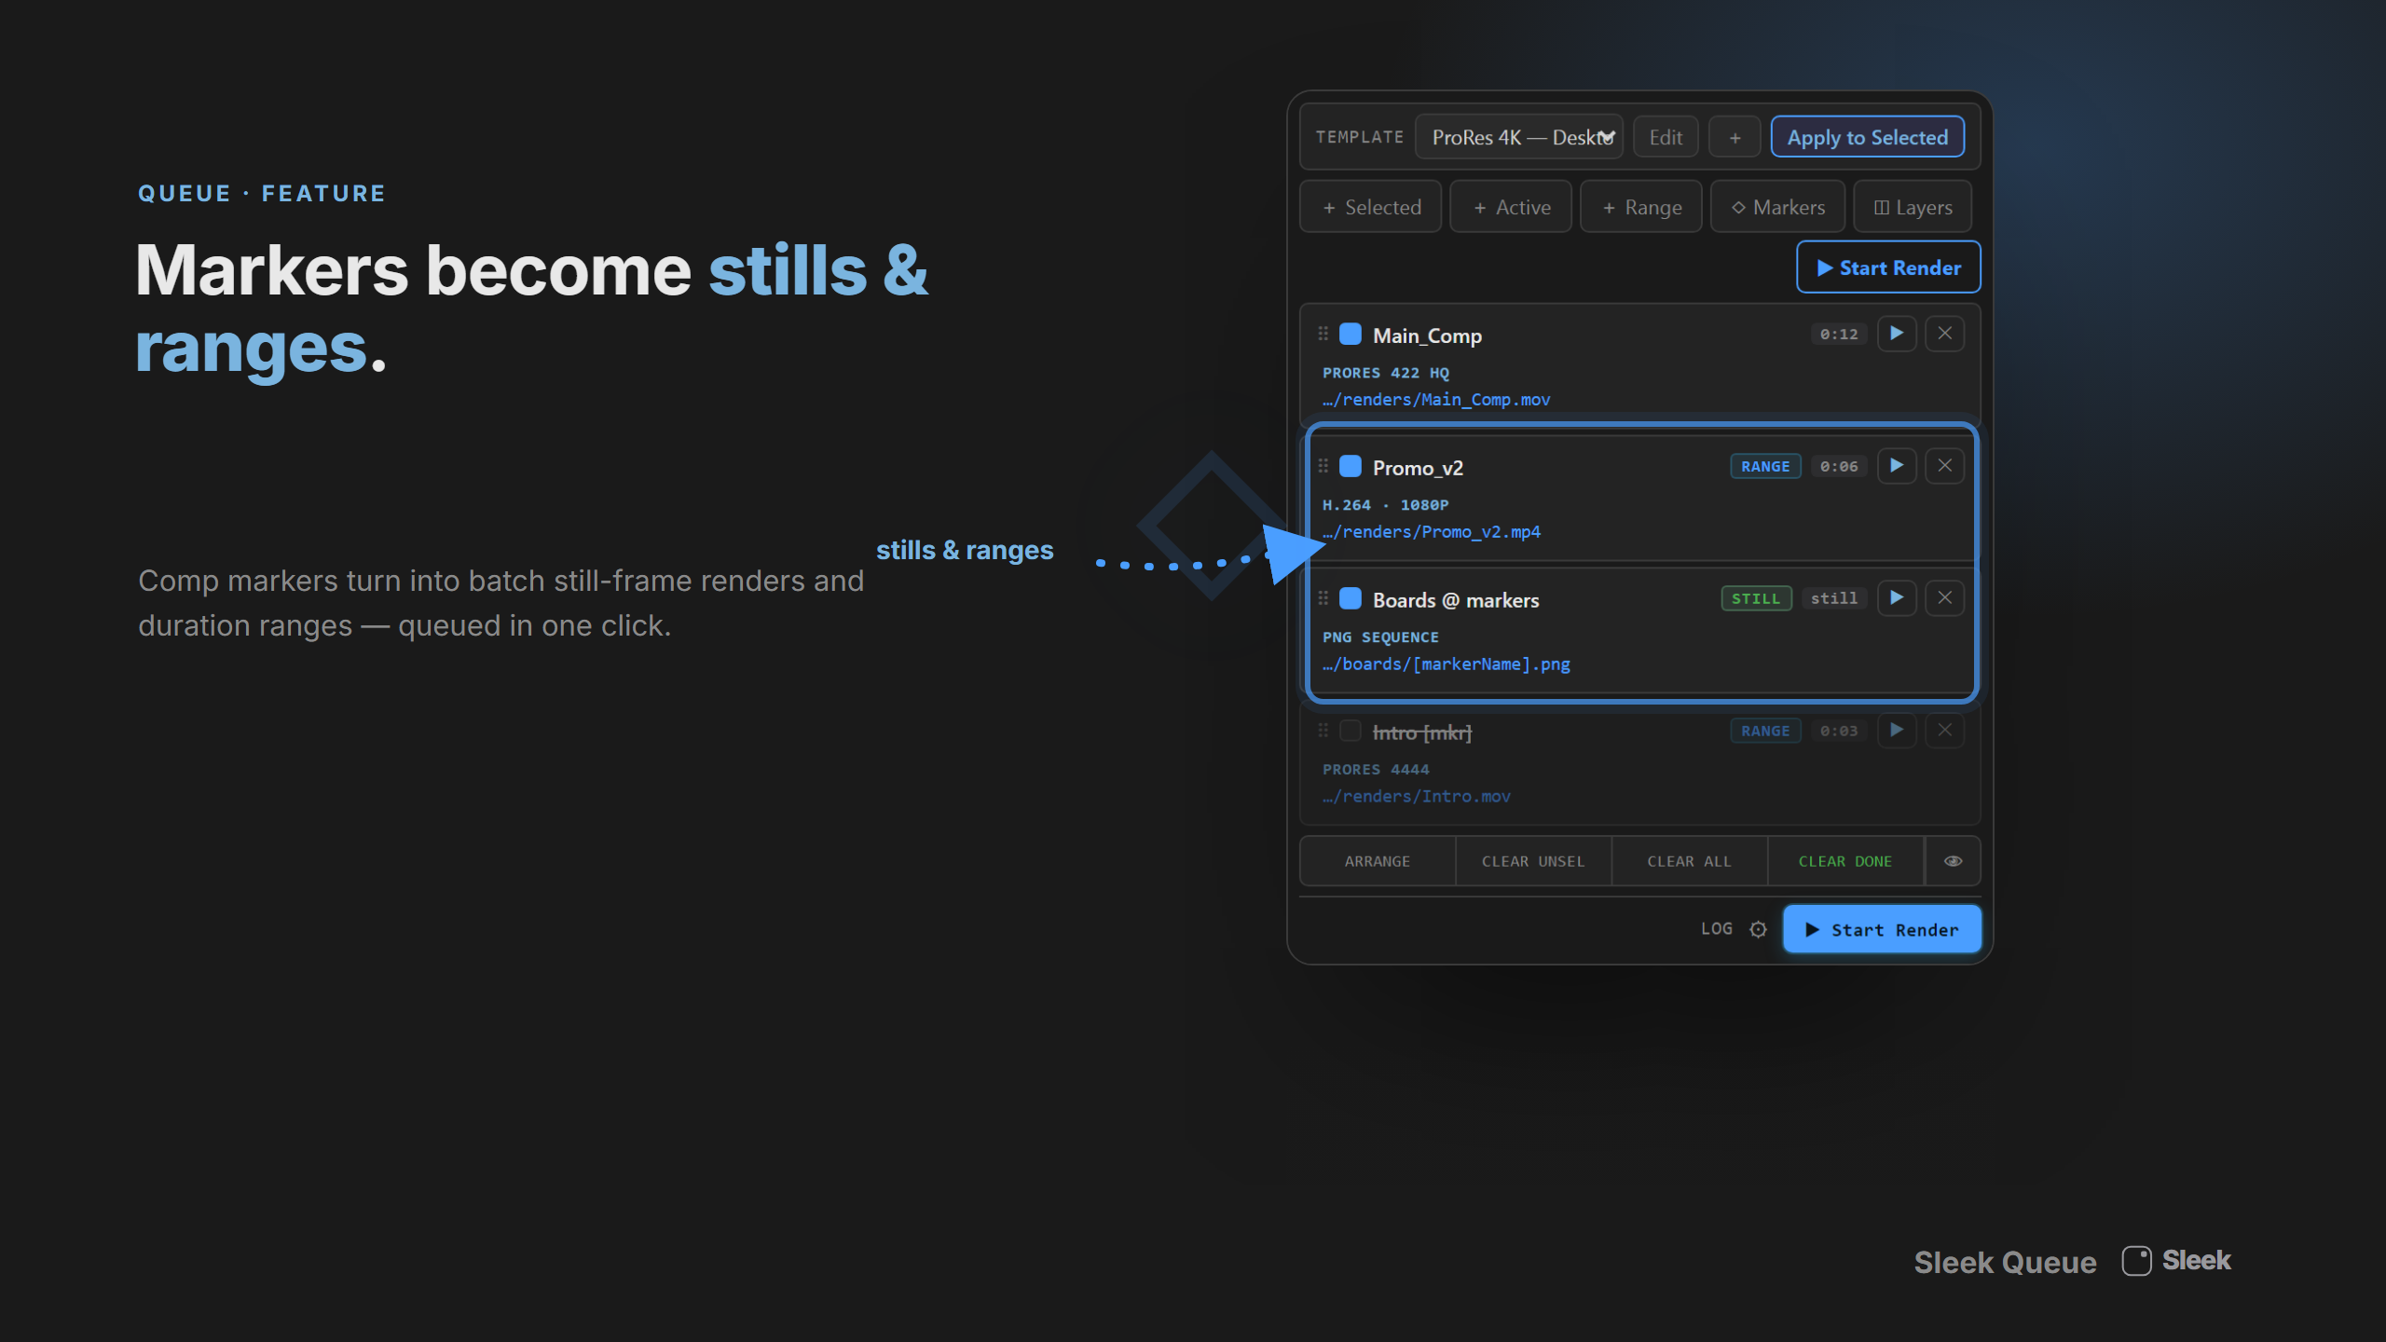The image size is (2386, 1342).
Task: Add Active comp to queue
Action: (x=1511, y=207)
